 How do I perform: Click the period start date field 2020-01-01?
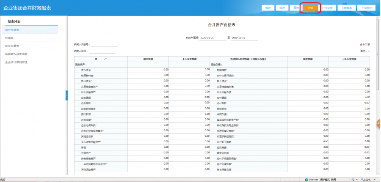coord(213,38)
